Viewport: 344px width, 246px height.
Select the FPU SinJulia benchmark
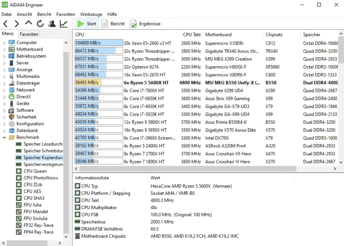[32, 218]
